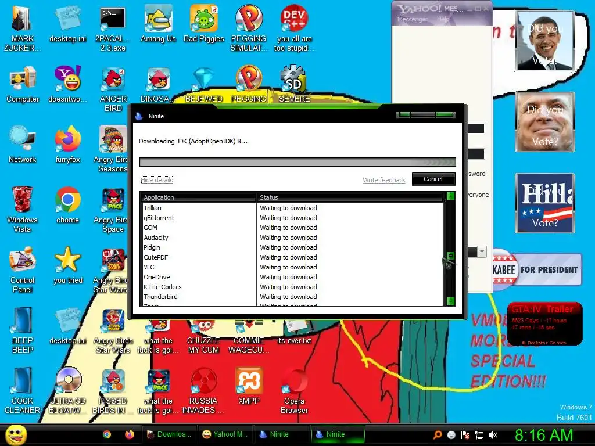Open Messenger menu in Yahoo window
This screenshot has width=595, height=446.
(412, 19)
